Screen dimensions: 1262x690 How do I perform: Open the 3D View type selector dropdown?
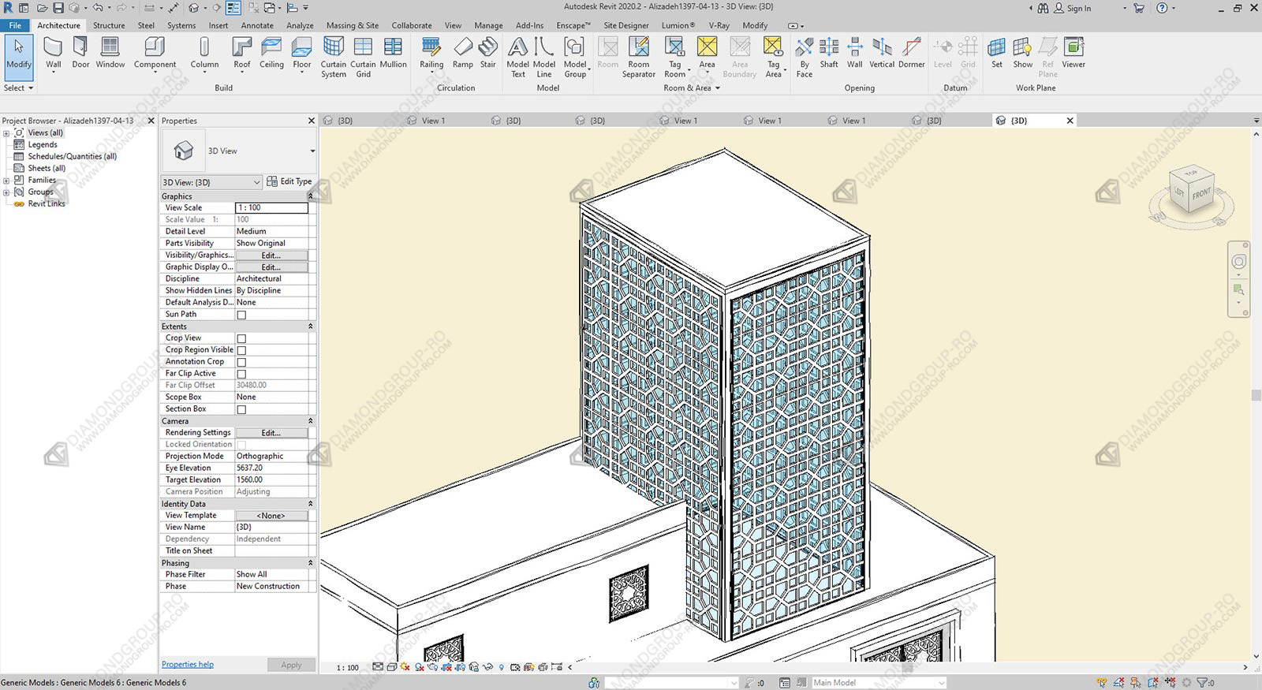click(x=312, y=151)
